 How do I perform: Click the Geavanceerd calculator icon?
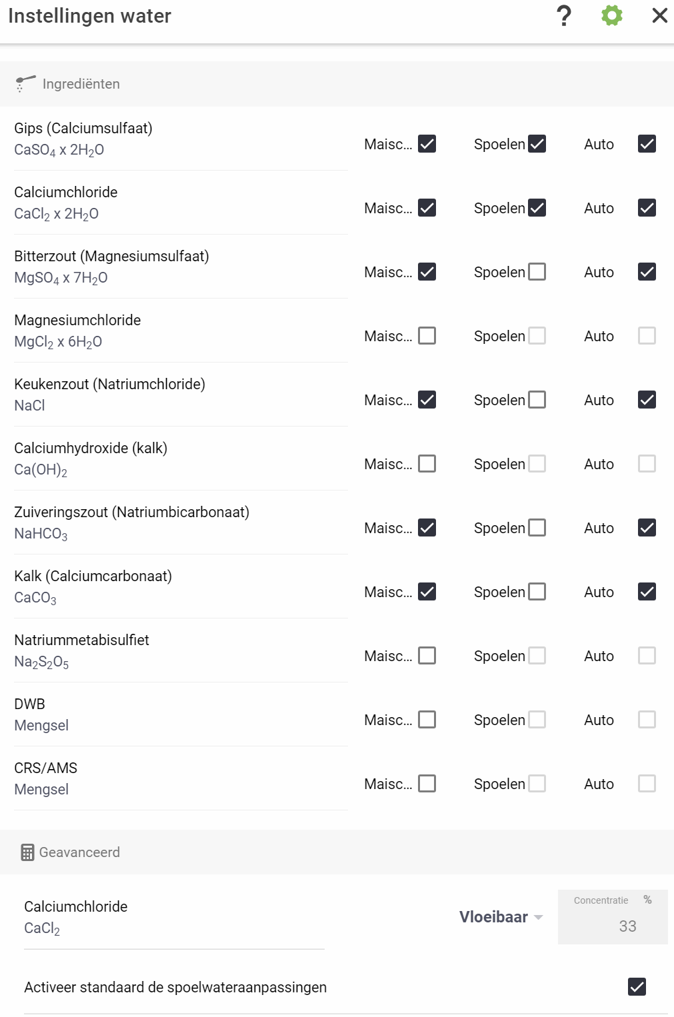tap(27, 852)
